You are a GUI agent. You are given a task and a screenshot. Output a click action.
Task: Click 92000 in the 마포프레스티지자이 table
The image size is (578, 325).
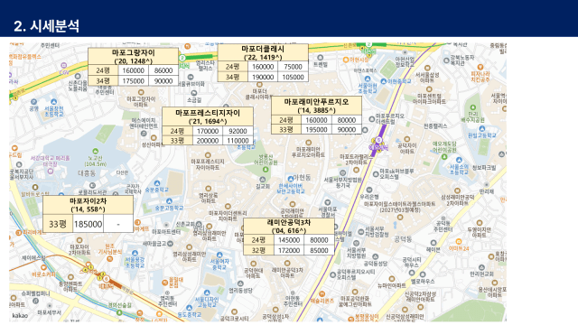(238, 131)
